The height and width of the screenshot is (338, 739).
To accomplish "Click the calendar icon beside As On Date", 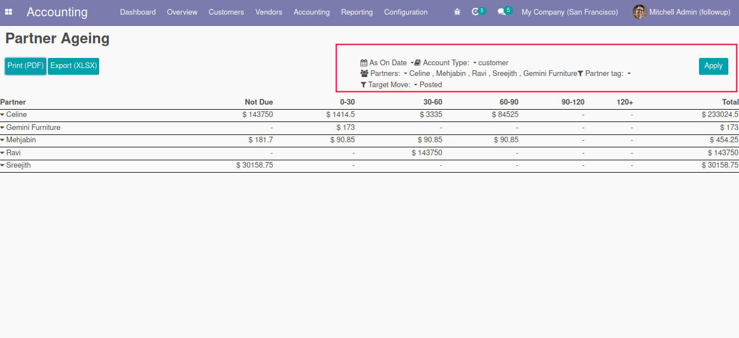I will [x=364, y=63].
